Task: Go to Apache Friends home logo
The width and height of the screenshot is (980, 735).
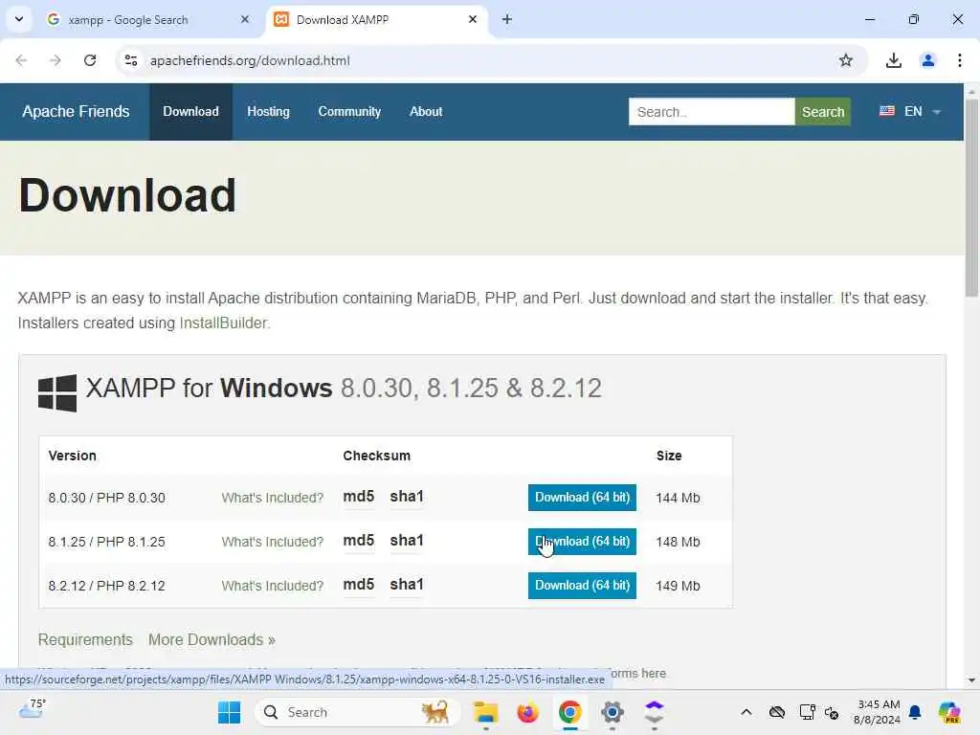Action: (x=76, y=111)
